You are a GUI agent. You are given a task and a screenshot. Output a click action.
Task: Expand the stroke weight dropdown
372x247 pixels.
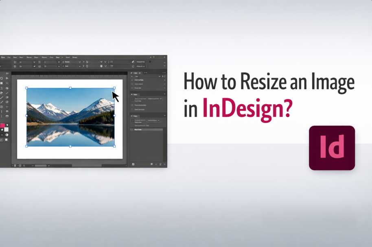[x=80, y=62]
